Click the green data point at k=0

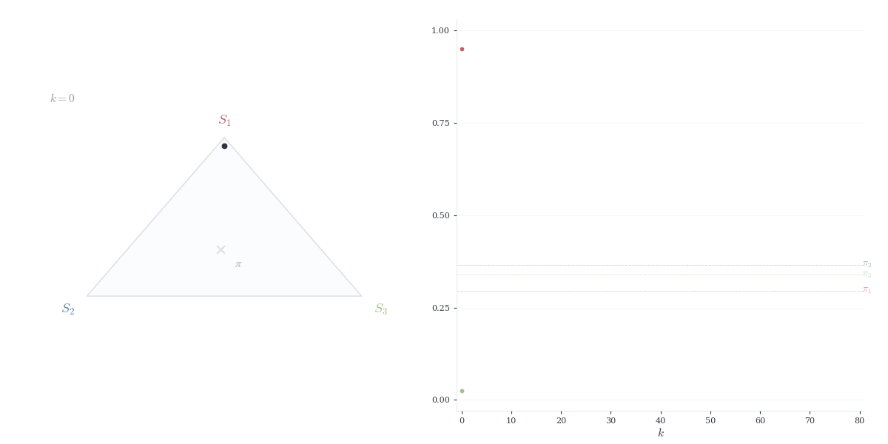point(462,391)
